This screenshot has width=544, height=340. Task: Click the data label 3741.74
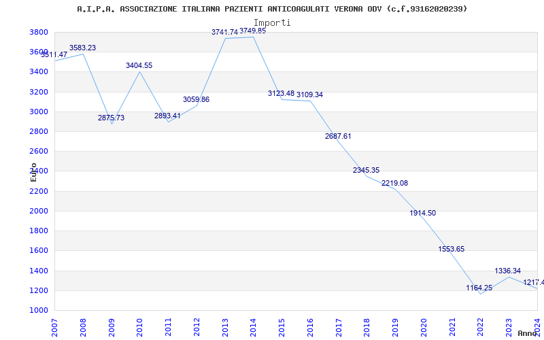(225, 32)
